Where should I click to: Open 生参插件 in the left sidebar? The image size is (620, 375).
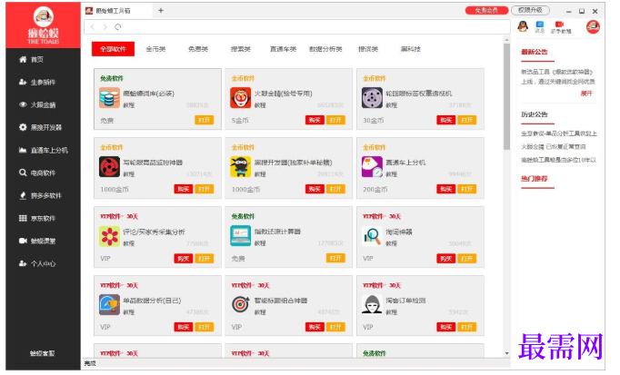point(37,82)
